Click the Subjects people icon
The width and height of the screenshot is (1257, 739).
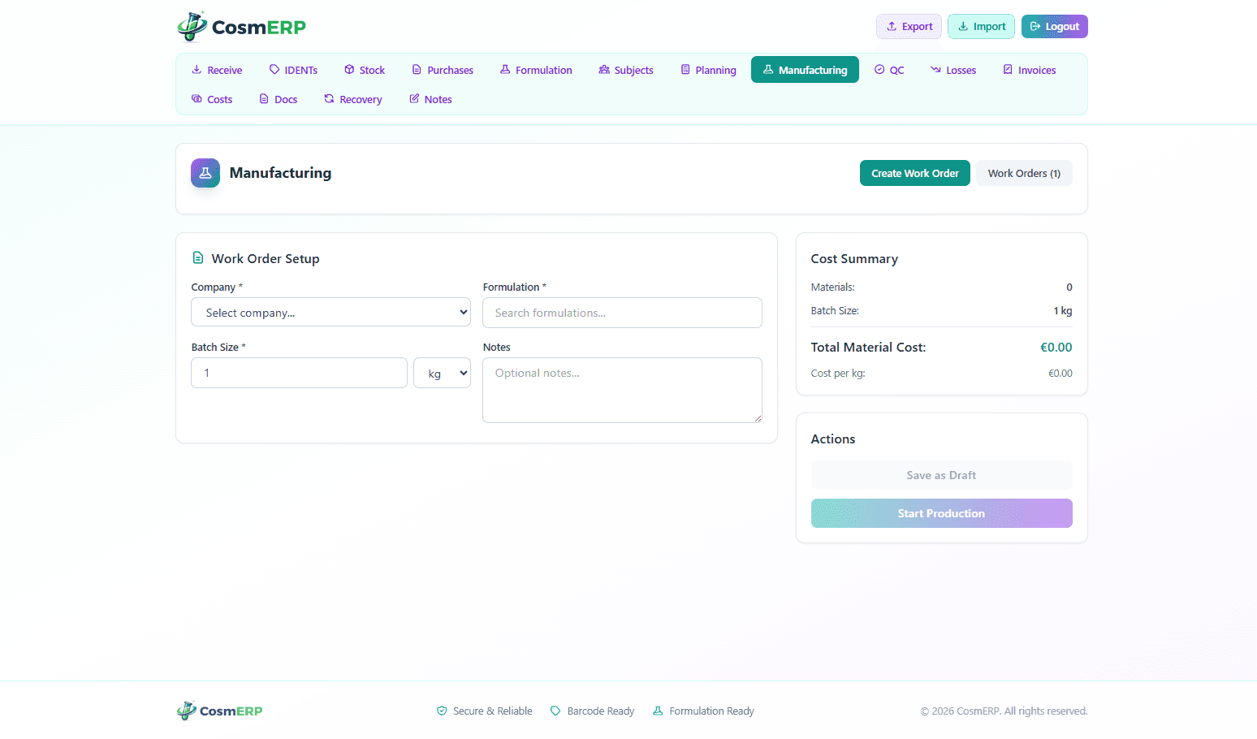tap(604, 70)
